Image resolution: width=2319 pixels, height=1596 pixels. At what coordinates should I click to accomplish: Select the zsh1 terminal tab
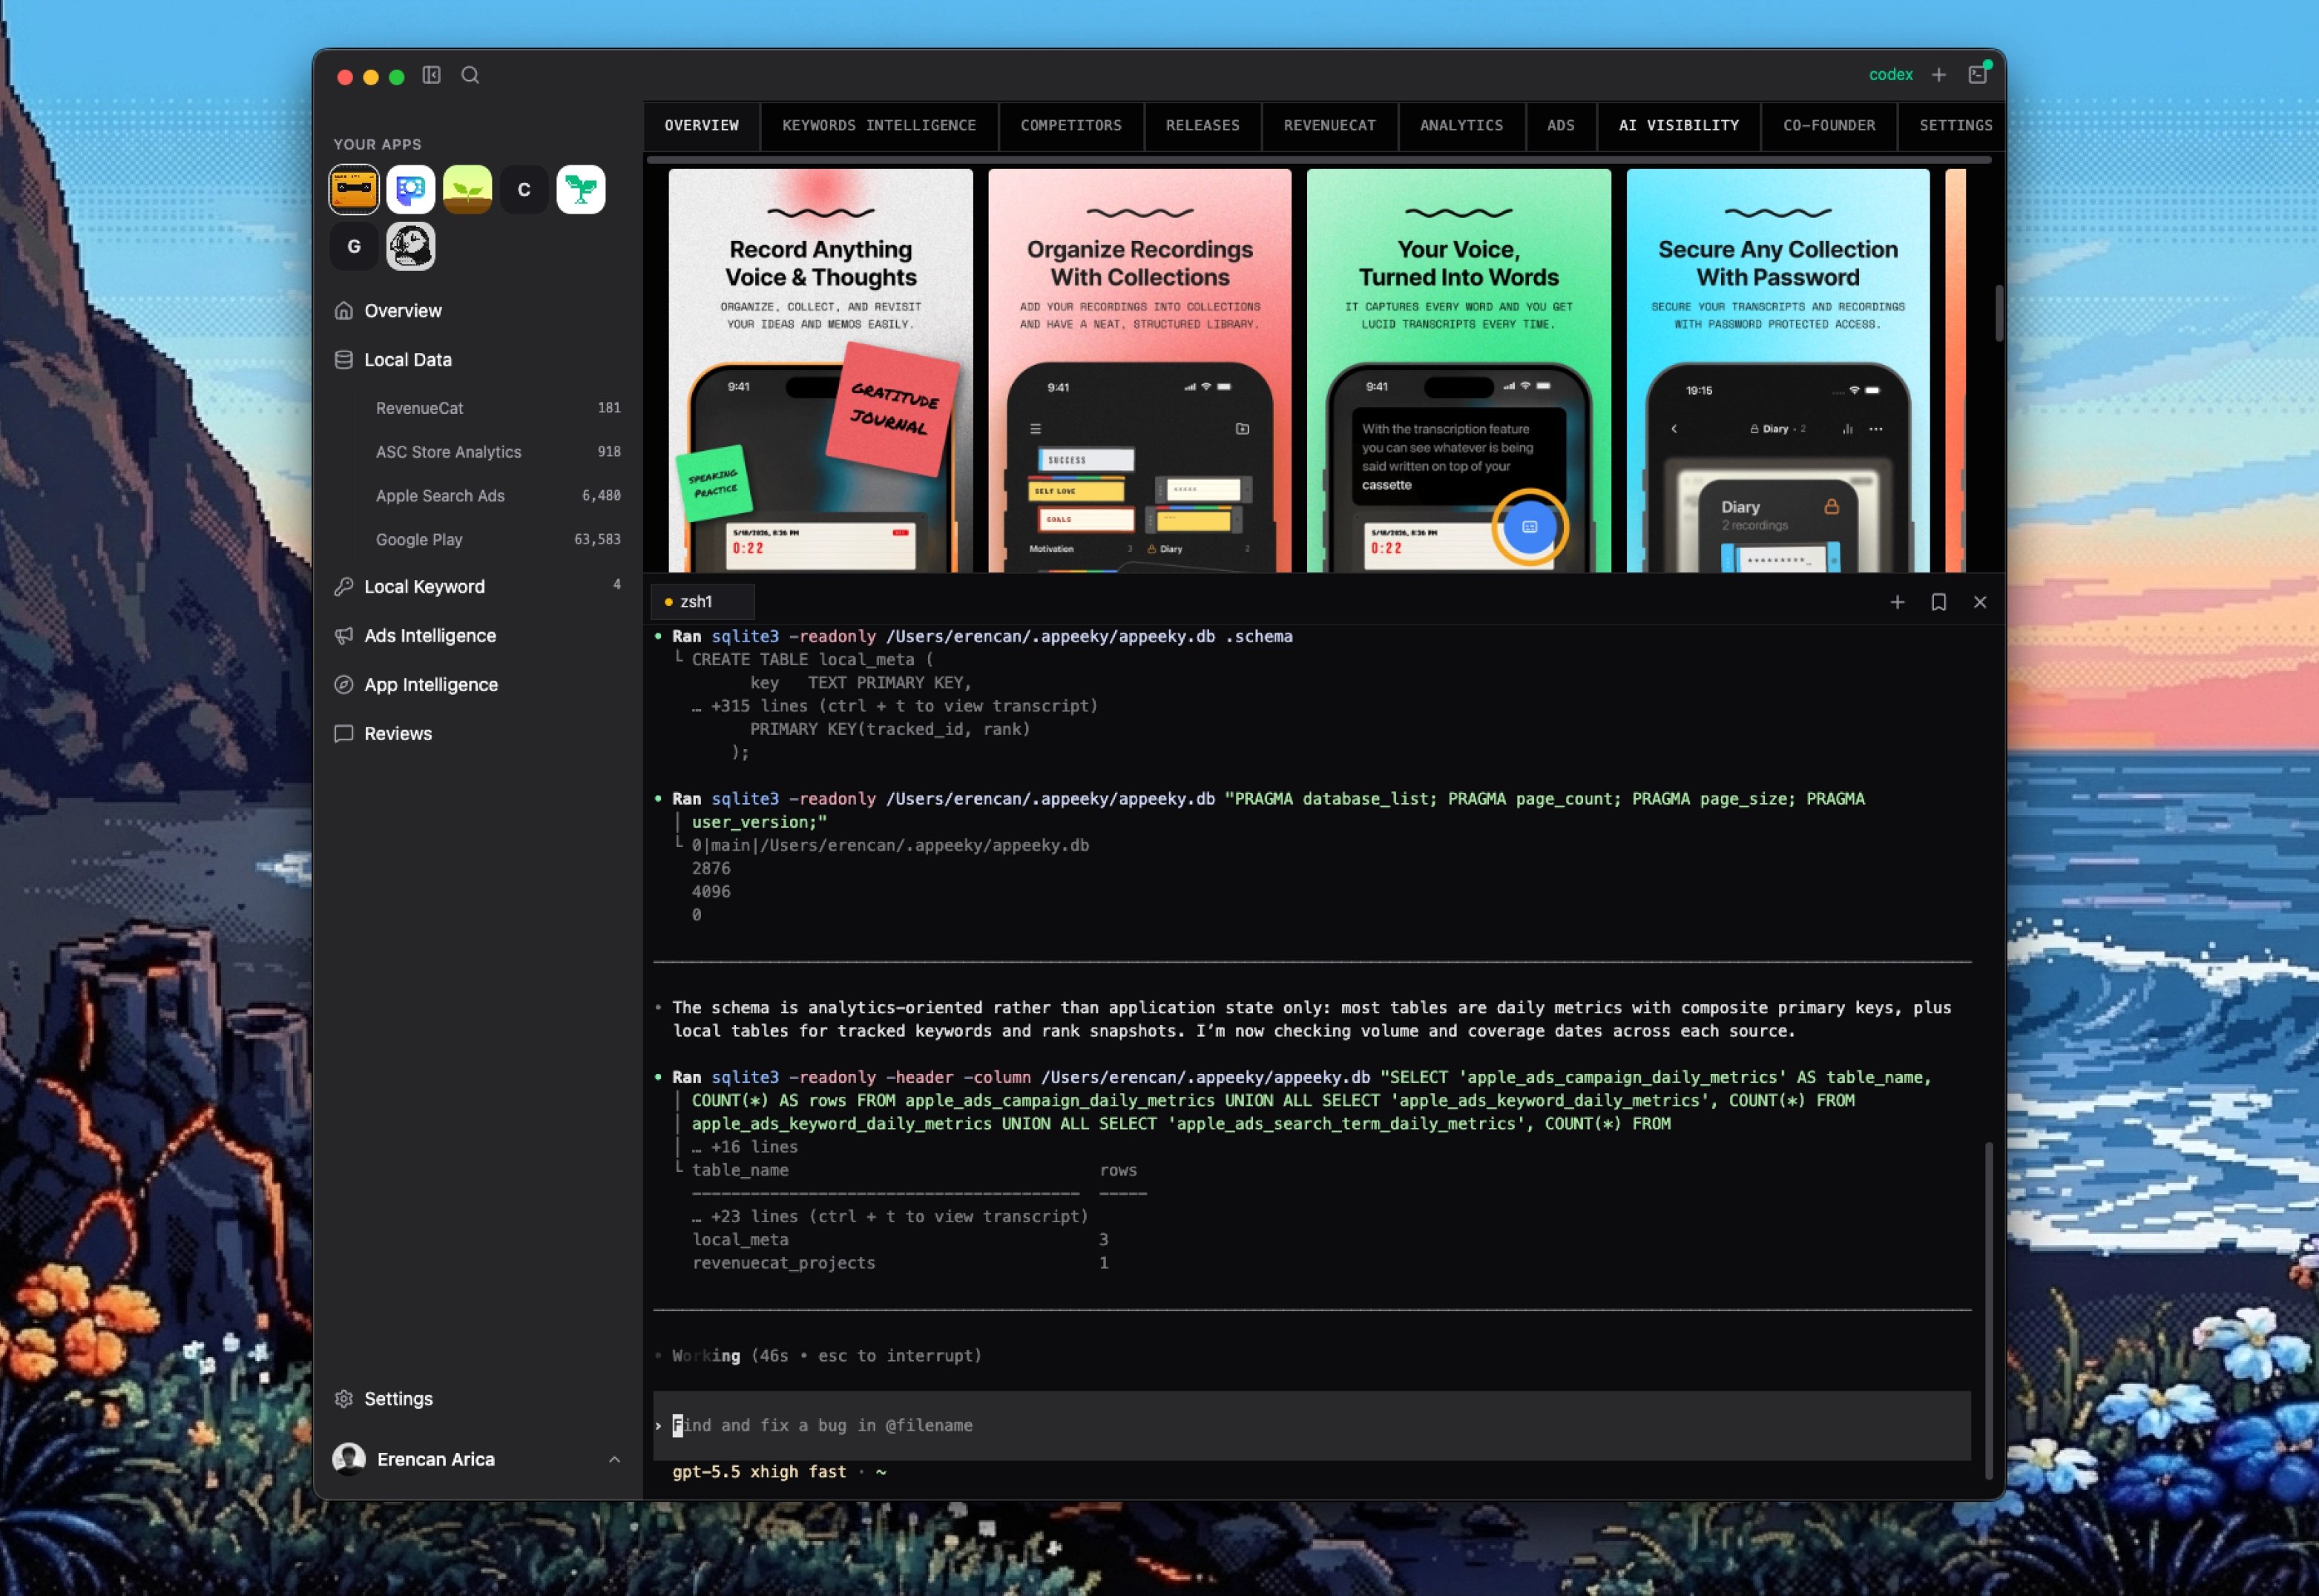(x=702, y=602)
